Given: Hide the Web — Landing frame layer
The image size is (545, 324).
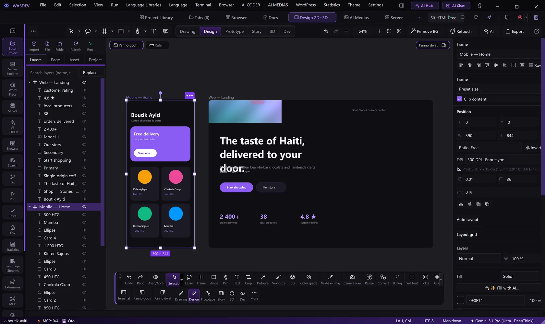Looking at the screenshot, I should point(84,83).
